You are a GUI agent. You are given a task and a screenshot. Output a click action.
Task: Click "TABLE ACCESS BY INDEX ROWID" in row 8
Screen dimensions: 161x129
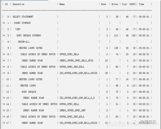(38, 67)
